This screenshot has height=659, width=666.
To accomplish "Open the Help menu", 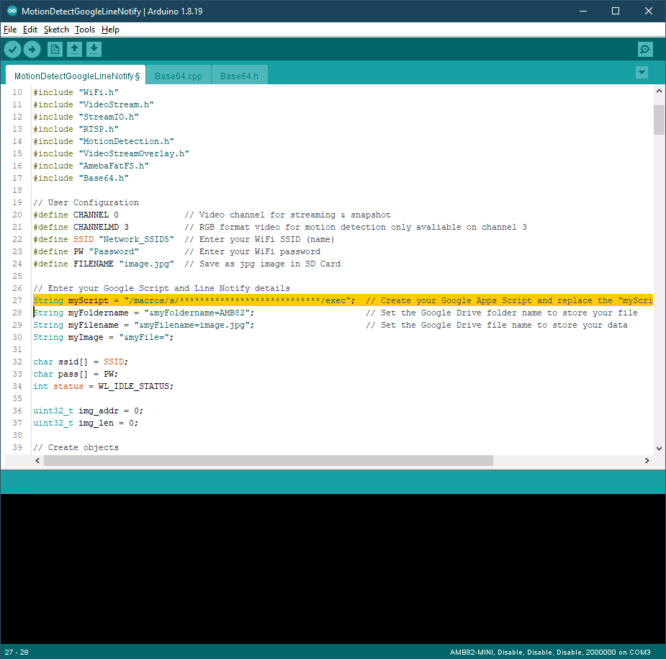I will [110, 30].
